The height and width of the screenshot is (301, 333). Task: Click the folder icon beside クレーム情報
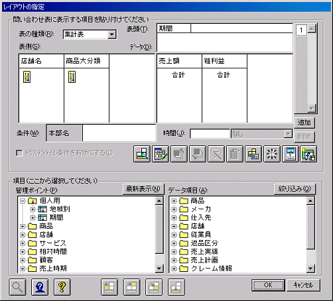(184, 269)
